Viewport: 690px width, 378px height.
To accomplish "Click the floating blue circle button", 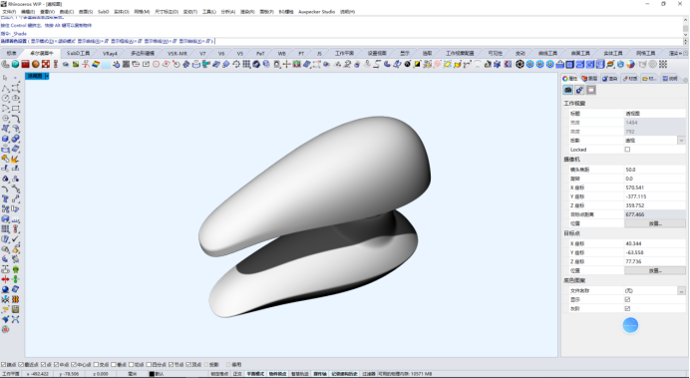I will [x=630, y=325].
